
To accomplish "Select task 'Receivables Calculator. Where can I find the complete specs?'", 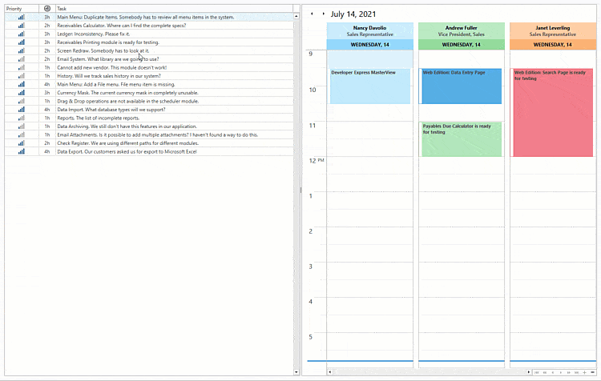I will tap(122, 26).
